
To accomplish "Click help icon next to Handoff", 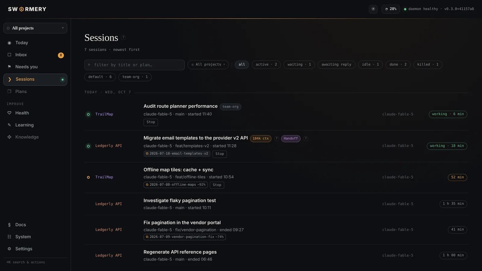I will [305, 139].
